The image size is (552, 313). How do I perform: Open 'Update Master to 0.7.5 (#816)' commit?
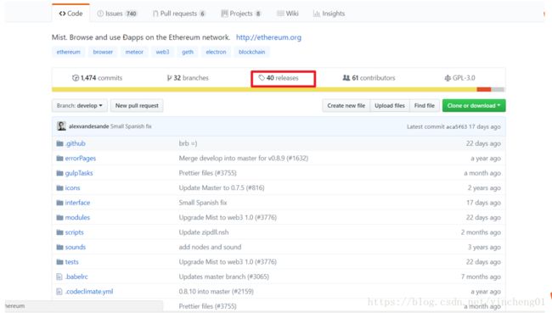click(x=222, y=187)
